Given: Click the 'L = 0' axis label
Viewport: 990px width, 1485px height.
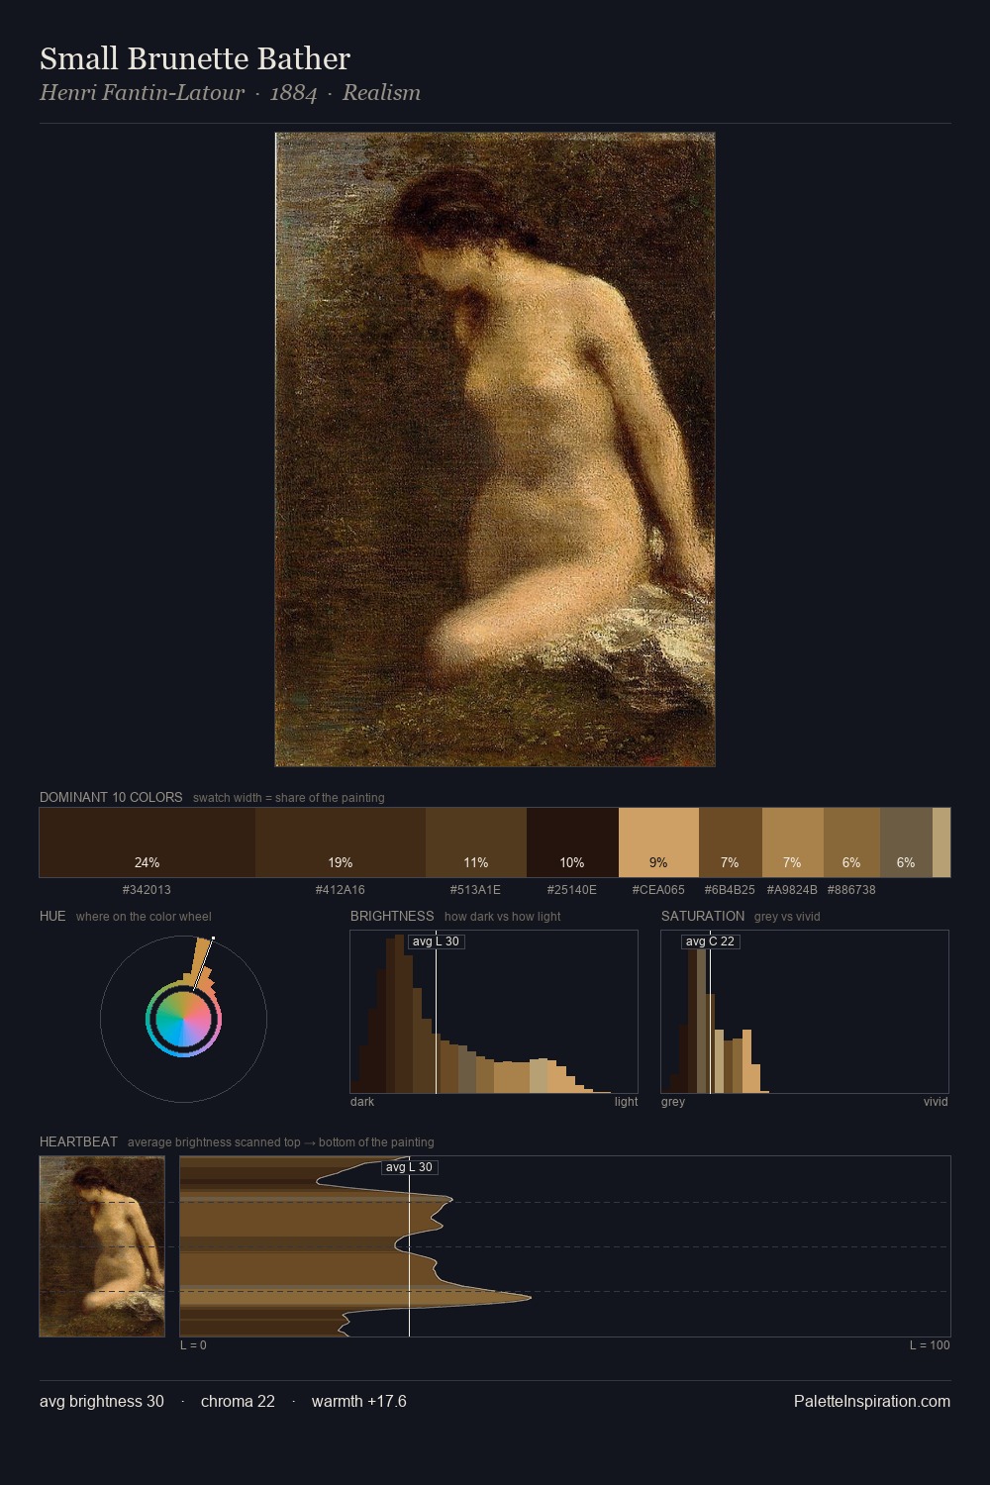Looking at the screenshot, I should (193, 1345).
